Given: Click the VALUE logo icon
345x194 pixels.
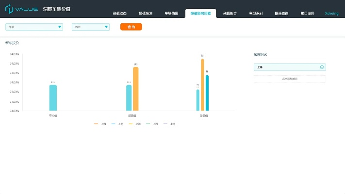Looking at the screenshot, I should coord(9,9).
